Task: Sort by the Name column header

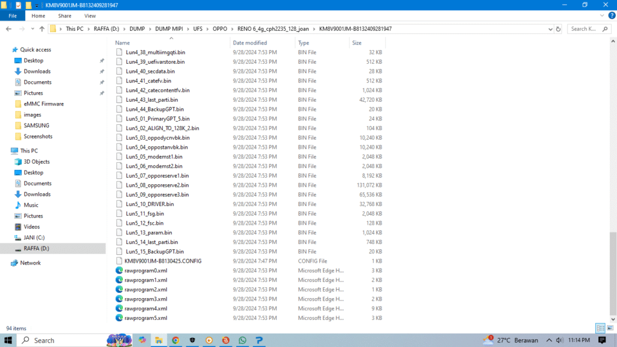Action: pos(122,43)
